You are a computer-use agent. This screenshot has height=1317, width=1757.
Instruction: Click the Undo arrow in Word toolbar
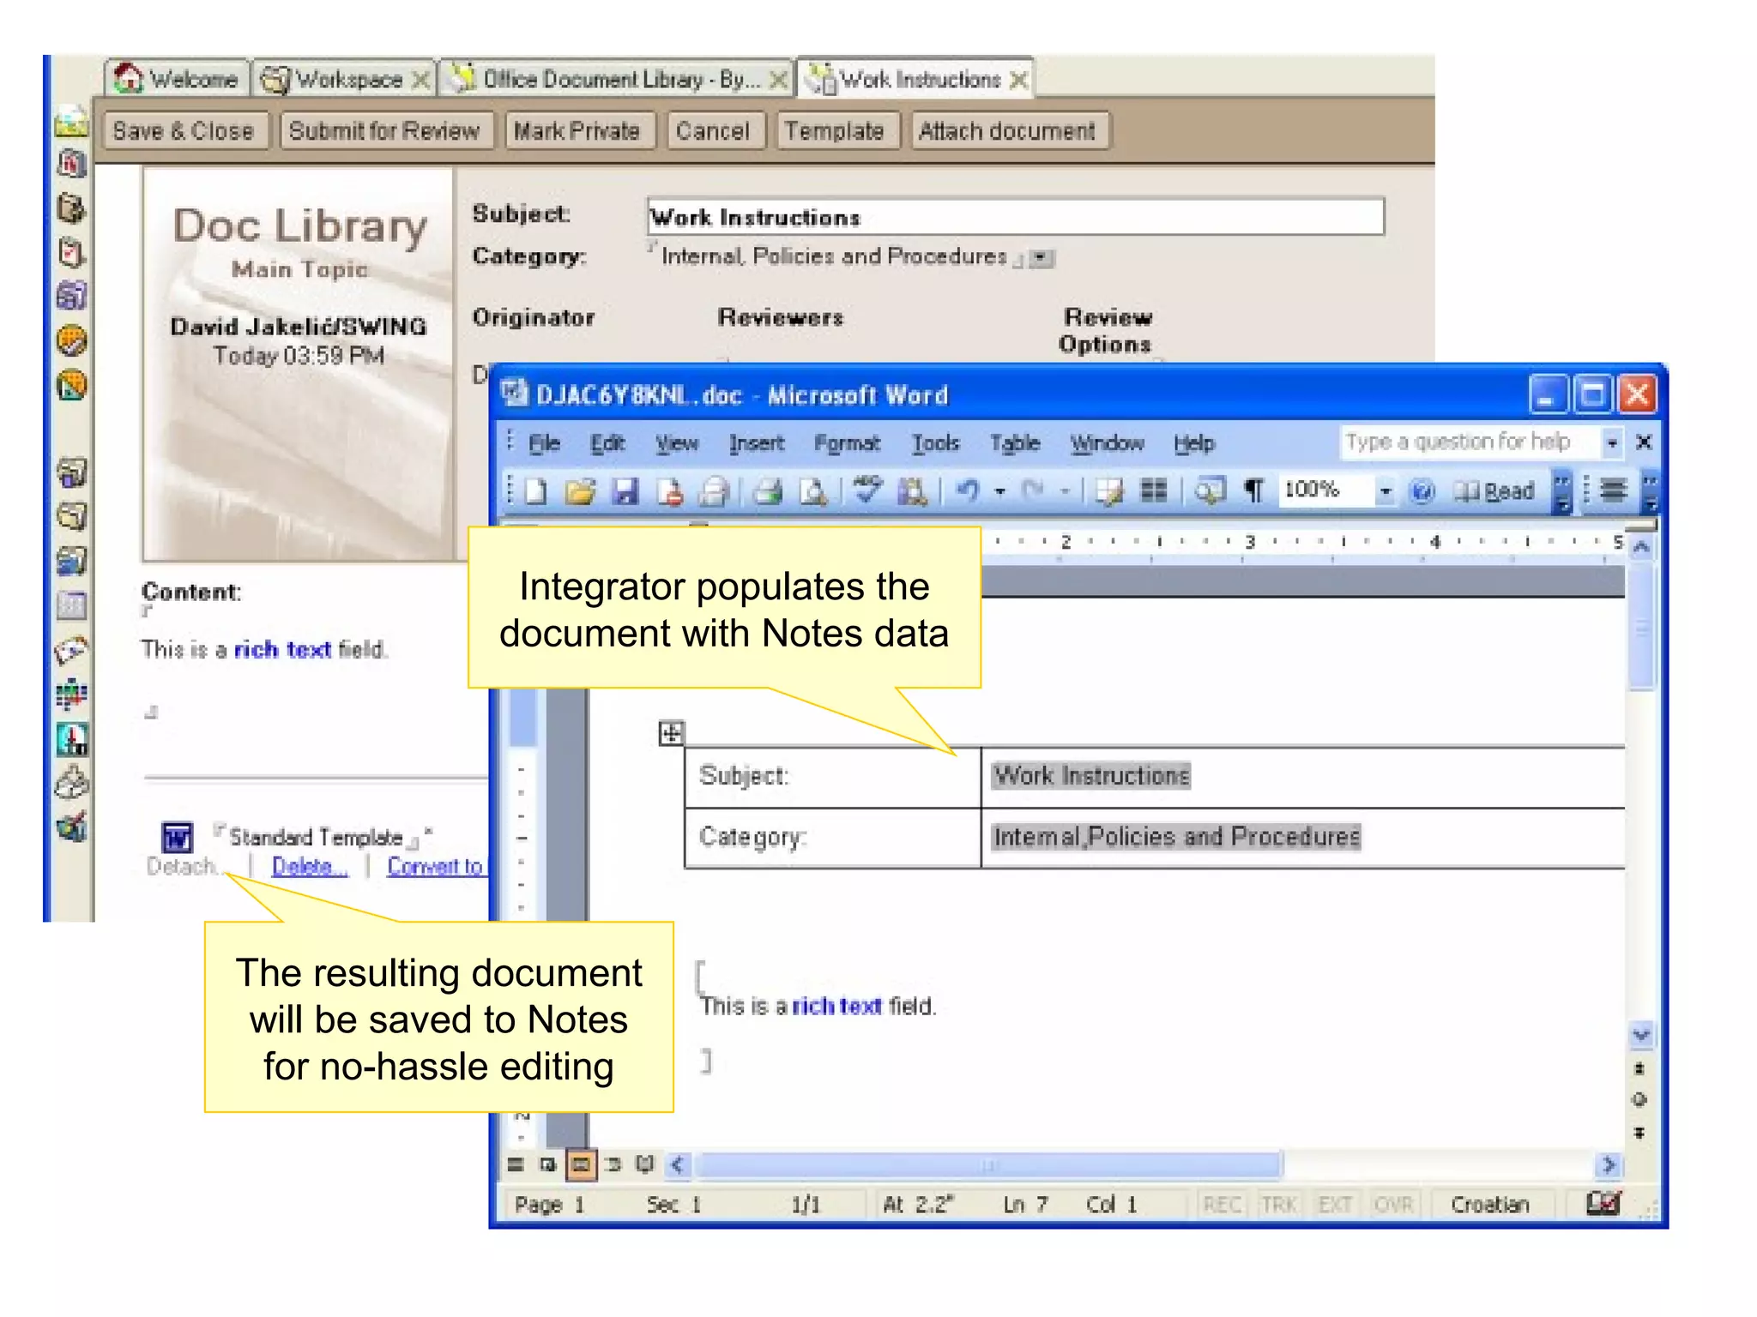[x=969, y=491]
